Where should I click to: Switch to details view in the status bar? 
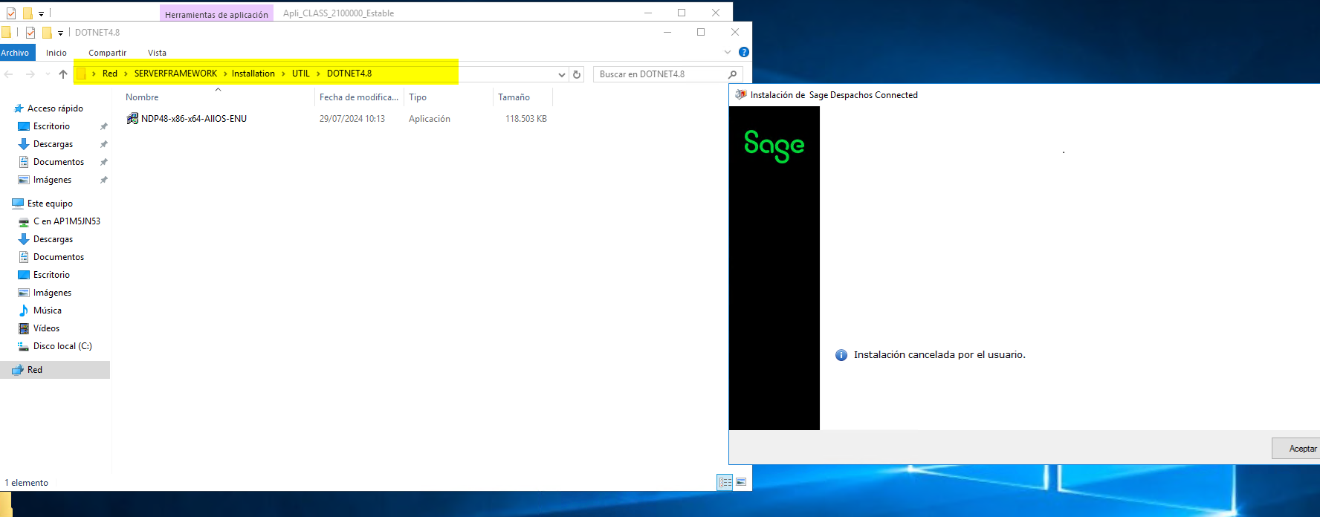pyautogui.click(x=725, y=482)
